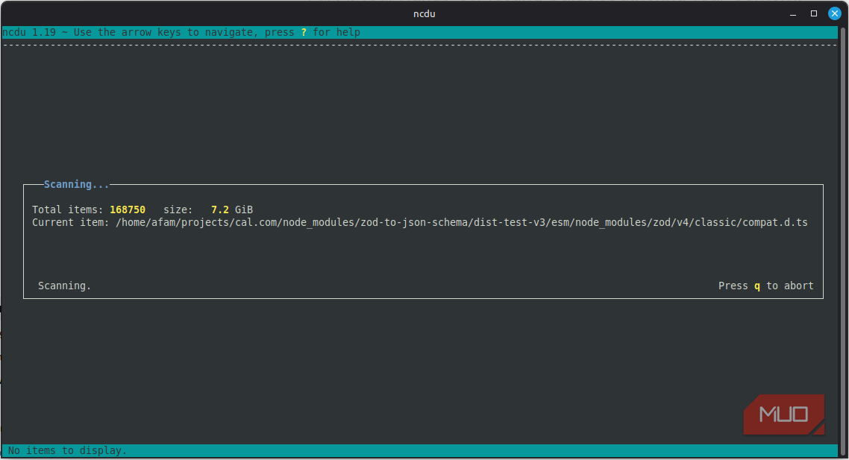
Task: Maximize the ncdu terminal window
Action: coord(813,13)
